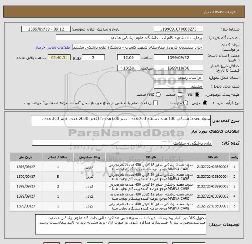Click the ردیف column header

click(234, 157)
